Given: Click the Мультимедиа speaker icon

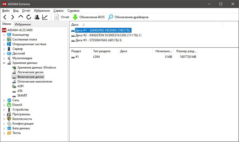Looking at the screenshot, I should tap(9, 58).
